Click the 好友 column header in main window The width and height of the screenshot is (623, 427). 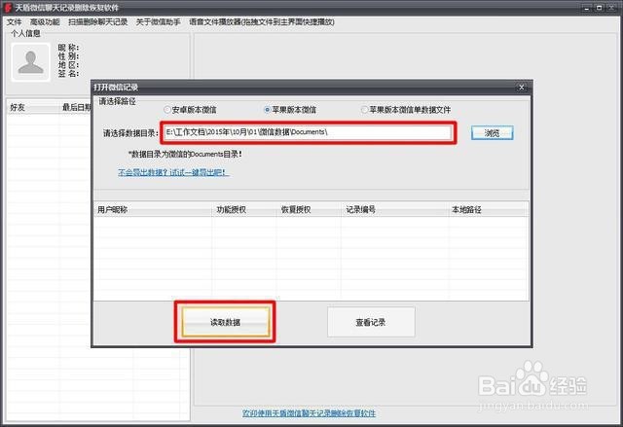tap(33, 107)
